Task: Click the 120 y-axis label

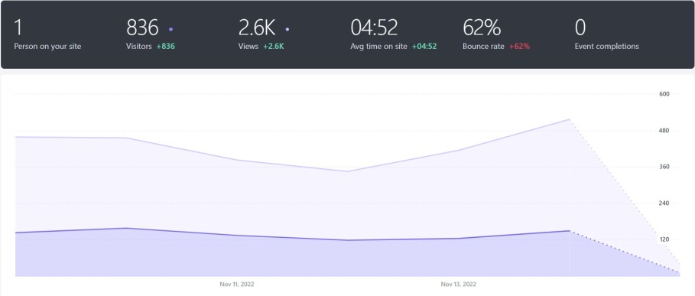Action: click(664, 239)
